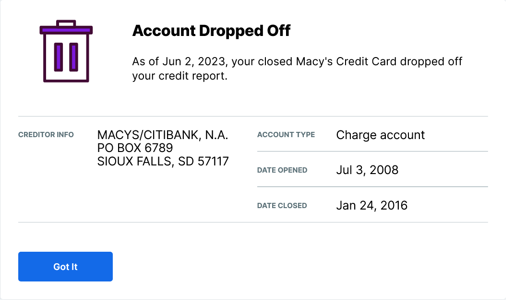Click the trash can lid handle
The width and height of the screenshot is (514, 304).
tap(66, 23)
